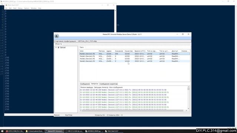Open File menu in IDLE Shell window
Screen dimensions: 237x133
(6, 8)
